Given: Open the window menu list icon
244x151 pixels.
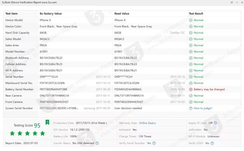Looking at the screenshot, I should 232,2.
